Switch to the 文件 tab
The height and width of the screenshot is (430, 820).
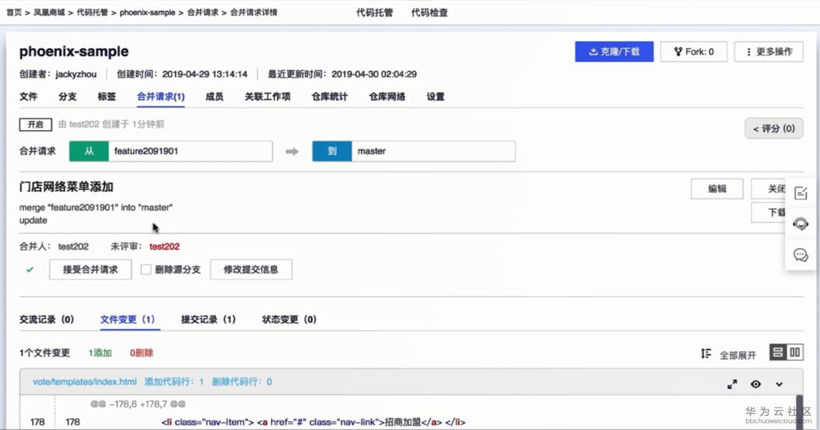click(x=29, y=97)
